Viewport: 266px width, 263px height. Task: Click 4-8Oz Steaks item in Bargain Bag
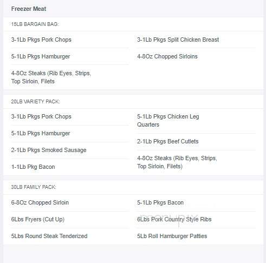[x=51, y=77]
